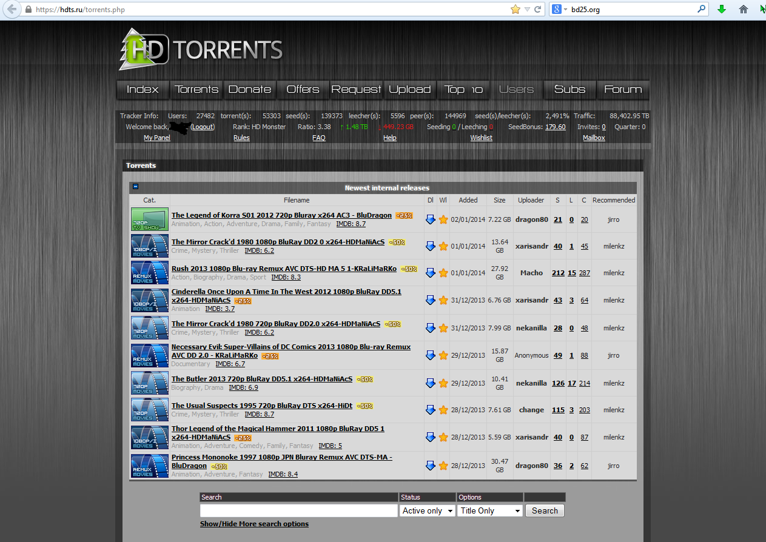Viewport: 766px width, 542px height.
Task: Open 720p TV Show category icon for Korra
Action: pos(150,219)
